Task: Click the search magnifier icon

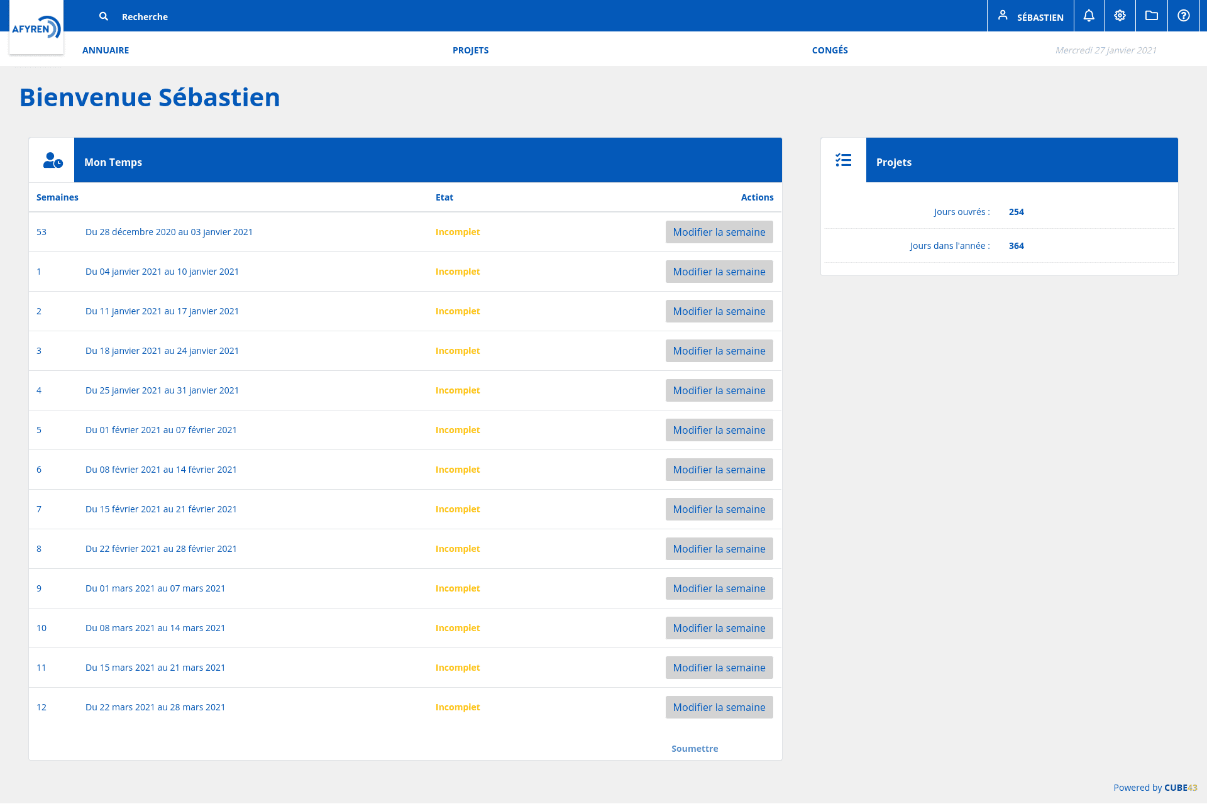Action: [104, 16]
